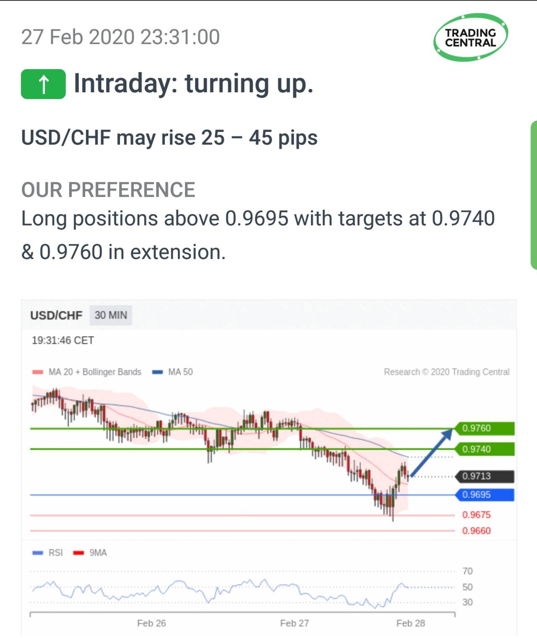Click the Feb 27 timeline date
537x638 pixels.
[295, 623]
